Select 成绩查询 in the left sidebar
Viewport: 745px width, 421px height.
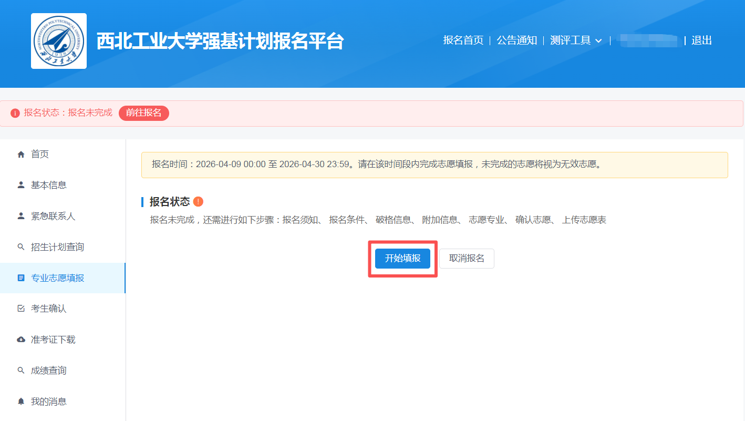[48, 371]
